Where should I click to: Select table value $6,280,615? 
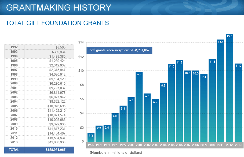(x=57, y=83)
